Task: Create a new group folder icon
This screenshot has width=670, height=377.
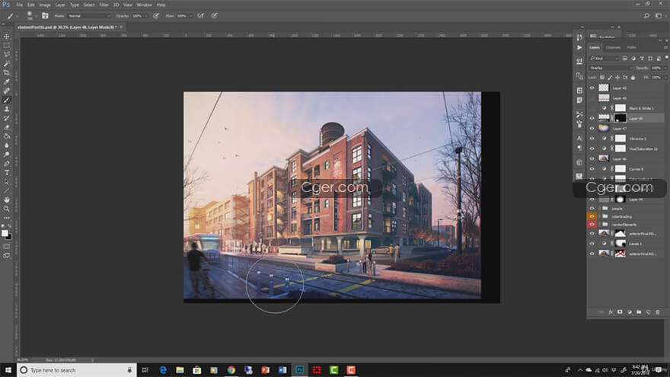Action: 639,312
